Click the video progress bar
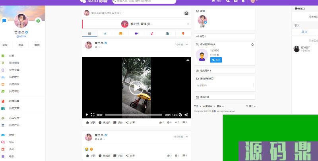This screenshot has height=161, width=318. (x=134, y=115)
